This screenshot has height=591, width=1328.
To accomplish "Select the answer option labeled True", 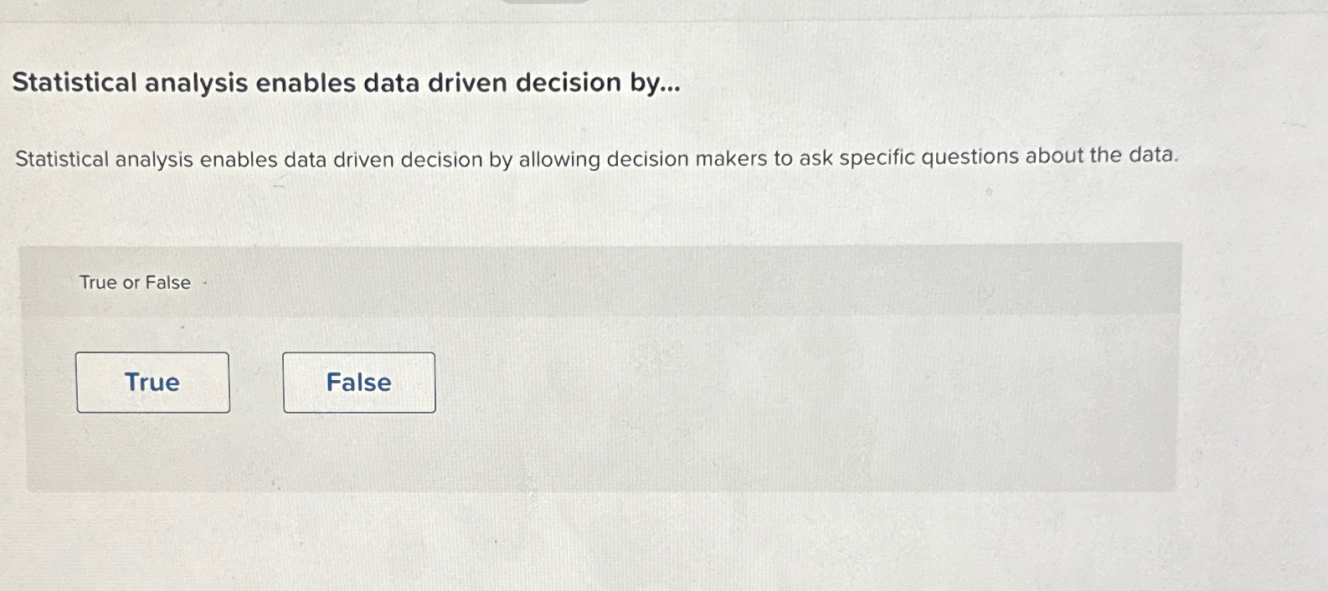I will (x=152, y=383).
